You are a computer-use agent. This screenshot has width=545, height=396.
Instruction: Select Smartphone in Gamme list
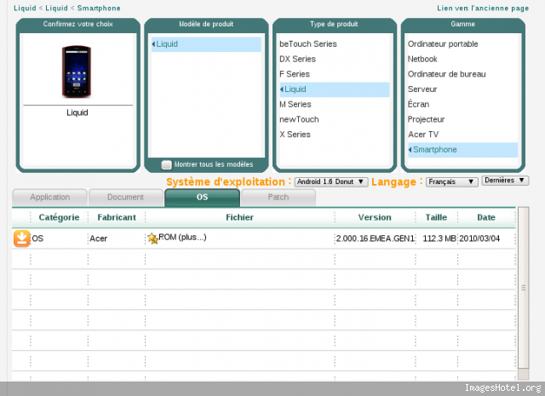pos(463,150)
